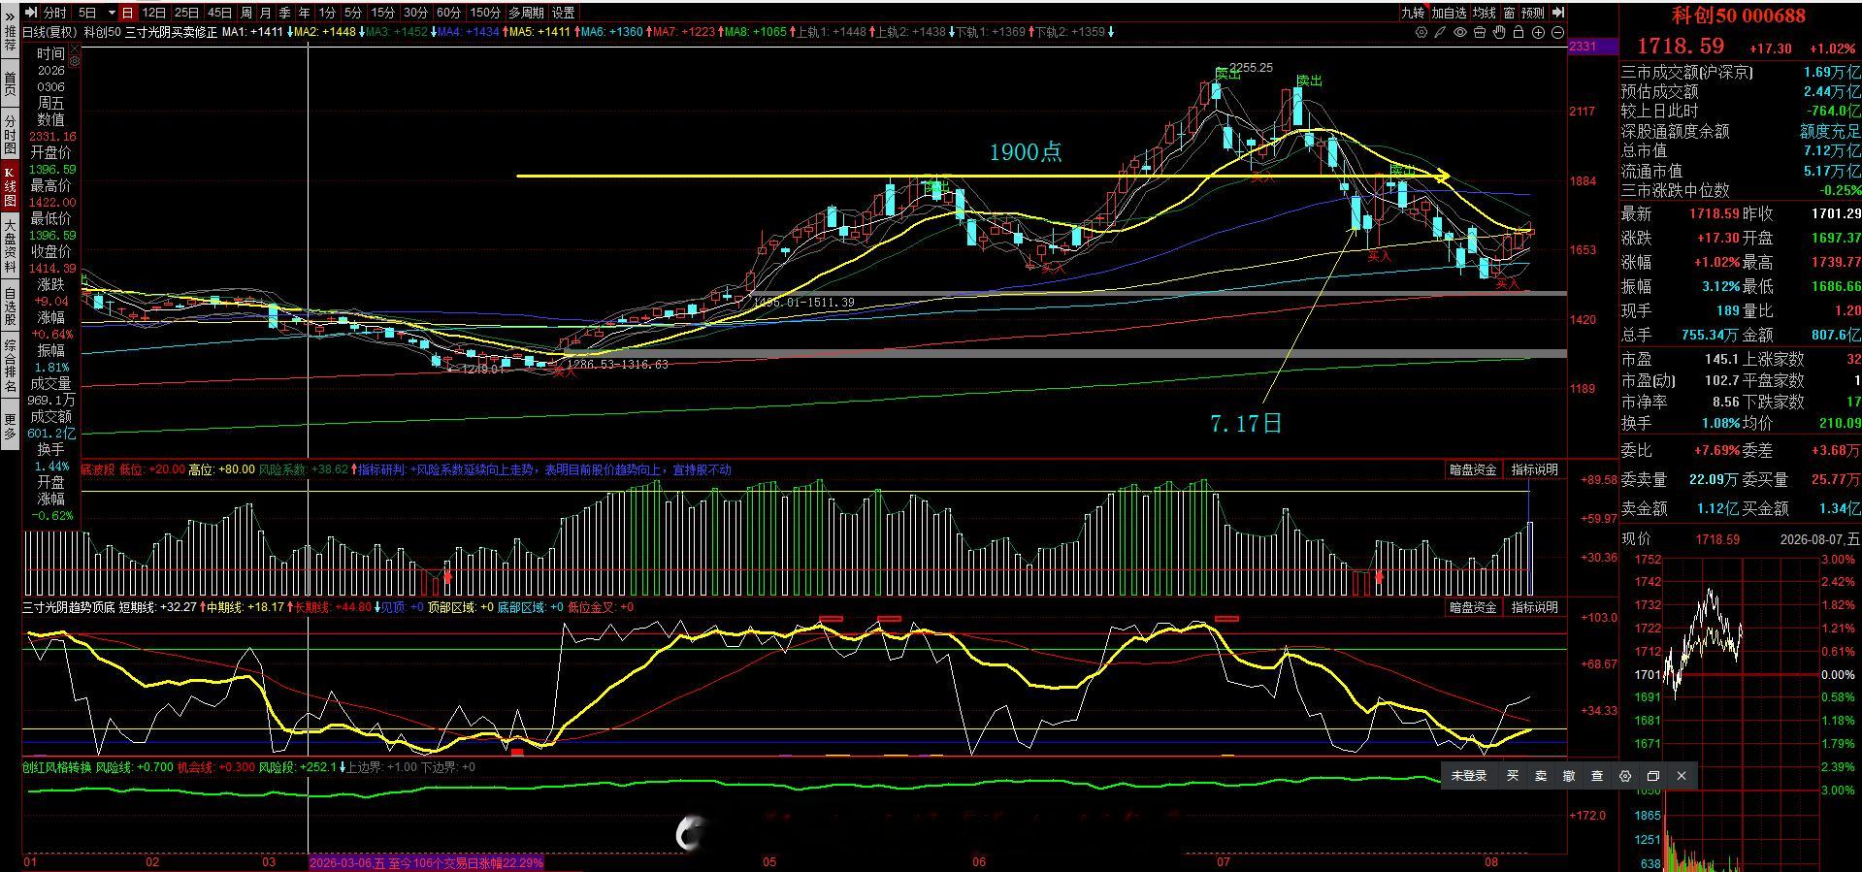Click 日线(复权) chart label
The width and height of the screenshot is (1862, 872).
click(x=50, y=32)
